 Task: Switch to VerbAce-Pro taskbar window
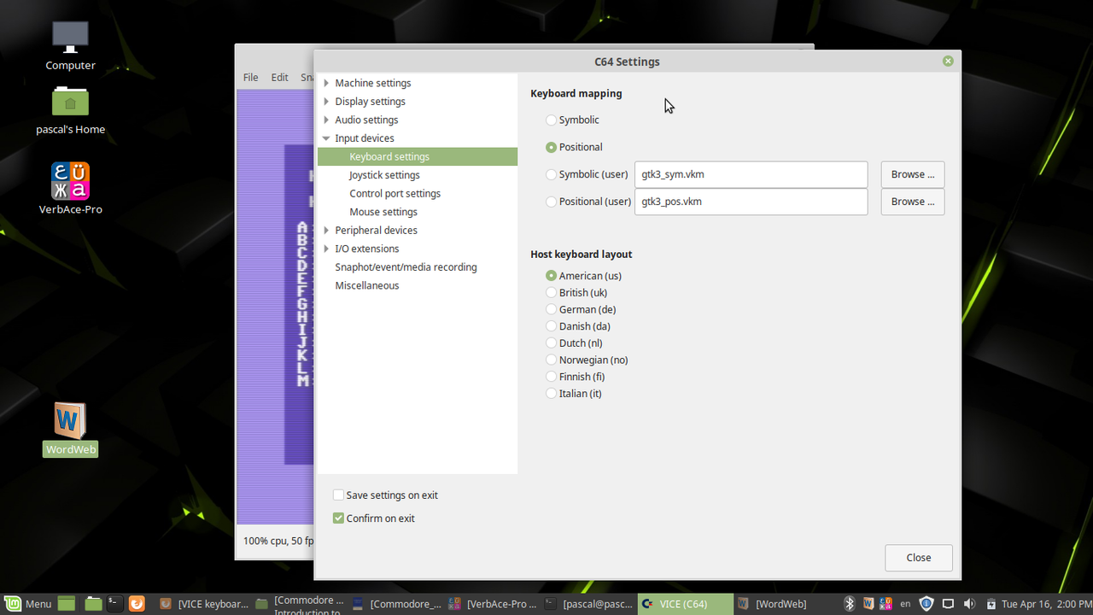tap(493, 604)
